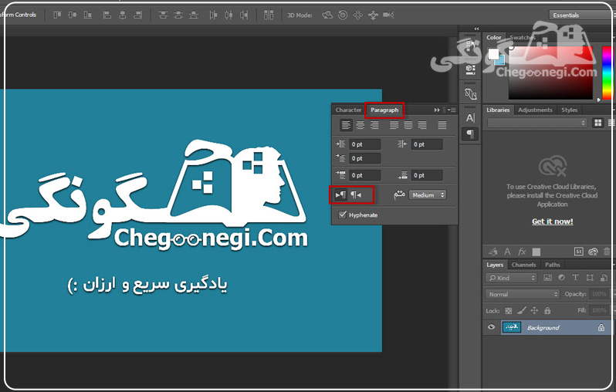Select 3D Slide mode icon

click(373, 15)
